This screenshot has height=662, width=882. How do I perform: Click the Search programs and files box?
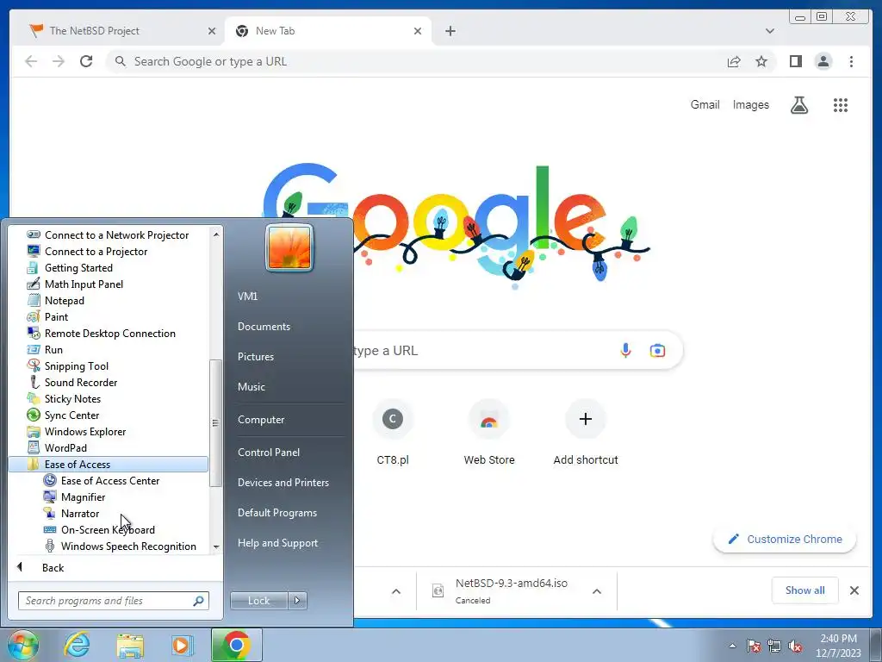point(114,601)
